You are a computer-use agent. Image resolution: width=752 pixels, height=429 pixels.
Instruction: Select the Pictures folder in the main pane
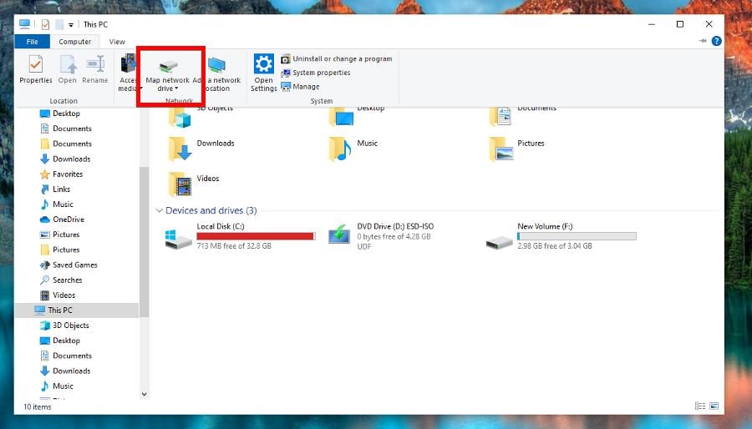(517, 149)
